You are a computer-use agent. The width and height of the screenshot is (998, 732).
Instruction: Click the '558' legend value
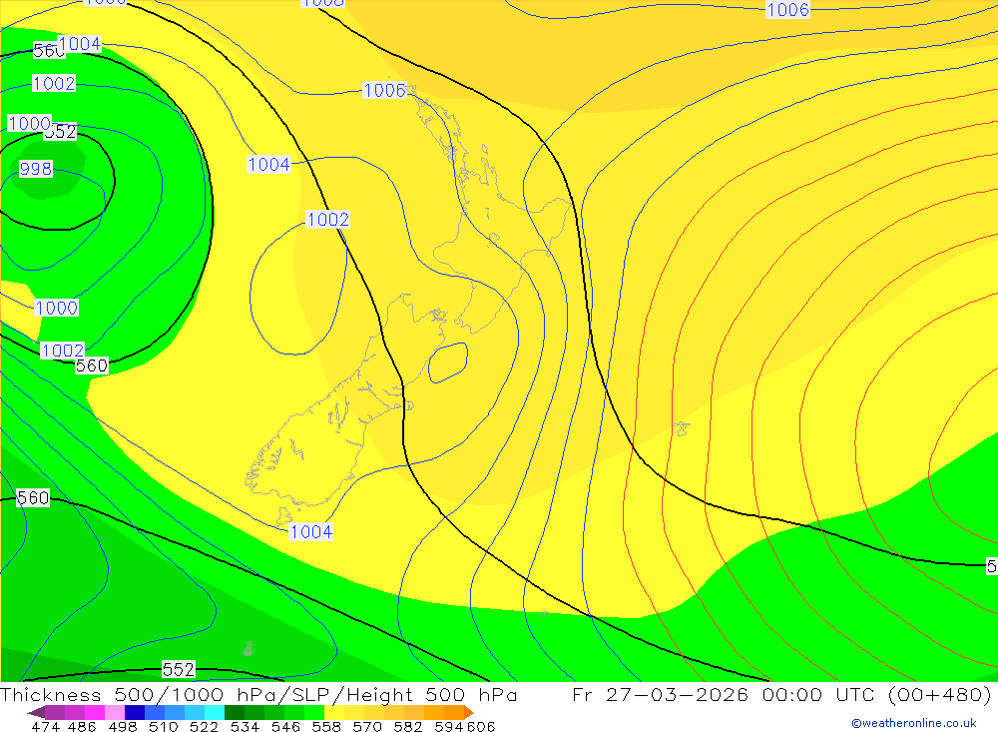326,727
